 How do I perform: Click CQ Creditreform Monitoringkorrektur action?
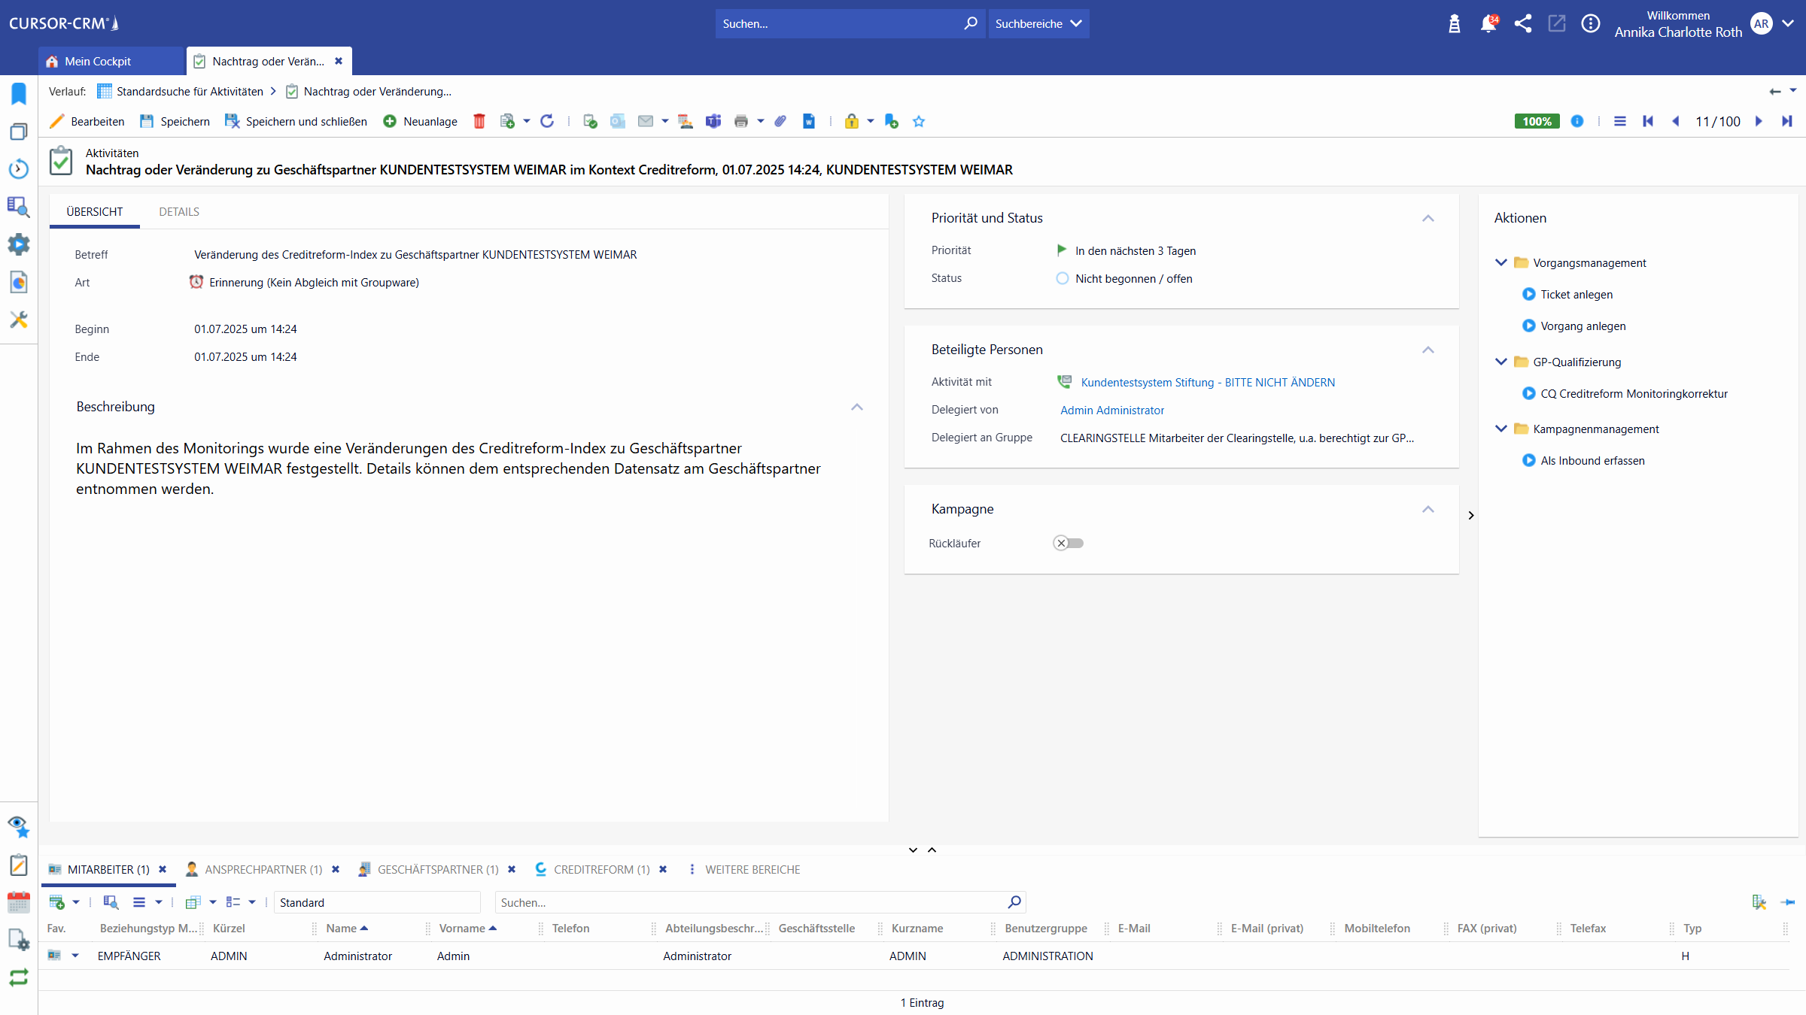(x=1634, y=393)
